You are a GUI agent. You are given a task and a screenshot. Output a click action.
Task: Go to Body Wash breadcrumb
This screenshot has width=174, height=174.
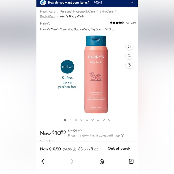coord(48,16)
